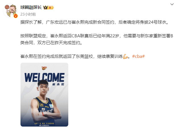Click the 23小时前 timestamp

click(28, 14)
